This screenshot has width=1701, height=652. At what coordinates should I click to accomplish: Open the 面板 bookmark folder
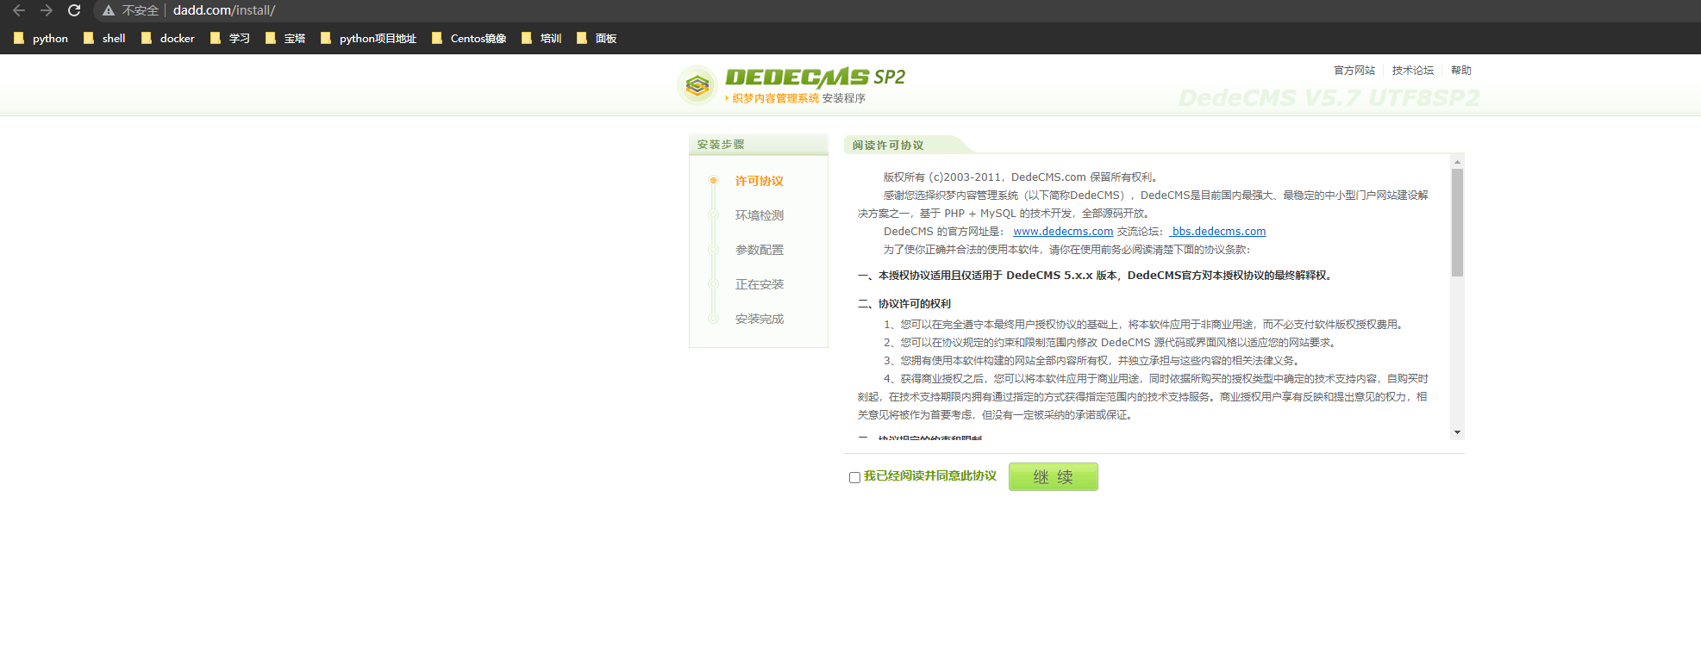(x=597, y=38)
